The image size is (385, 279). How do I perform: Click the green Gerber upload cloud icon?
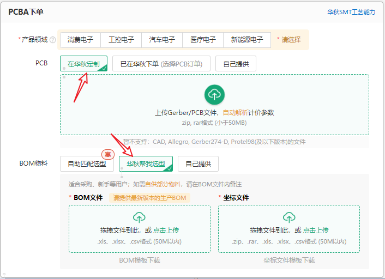click(x=214, y=95)
